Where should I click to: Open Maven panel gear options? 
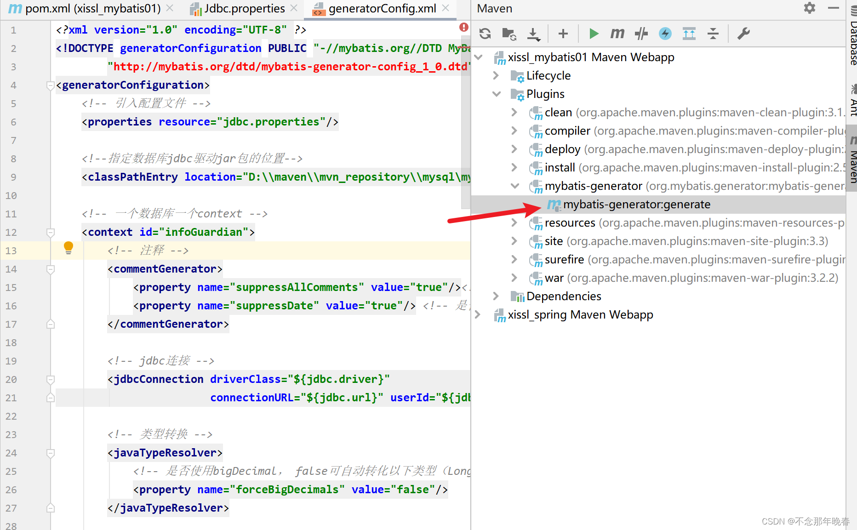click(x=810, y=8)
